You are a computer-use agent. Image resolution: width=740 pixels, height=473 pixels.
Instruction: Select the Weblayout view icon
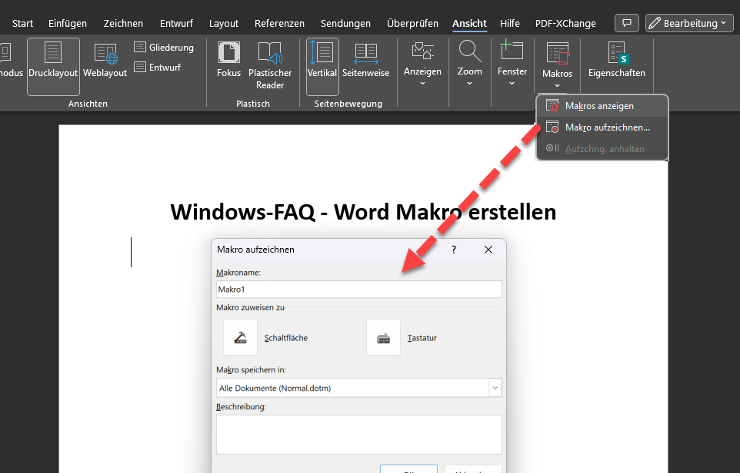pos(105,61)
